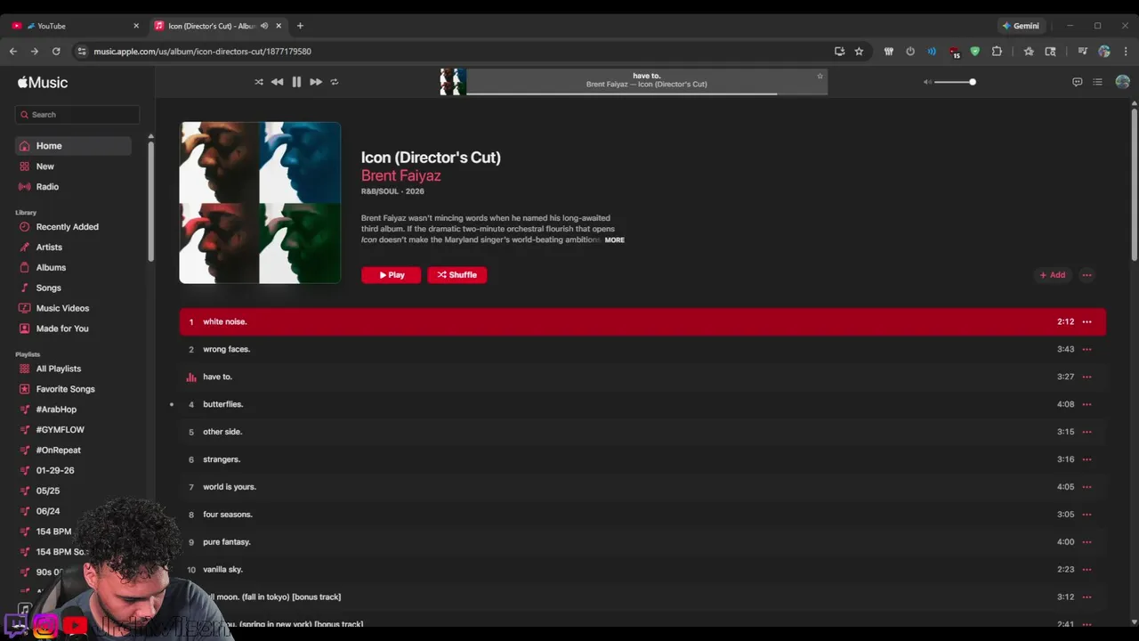Switch to the YouTube browser tab
This screenshot has height=641, width=1139.
[76, 26]
